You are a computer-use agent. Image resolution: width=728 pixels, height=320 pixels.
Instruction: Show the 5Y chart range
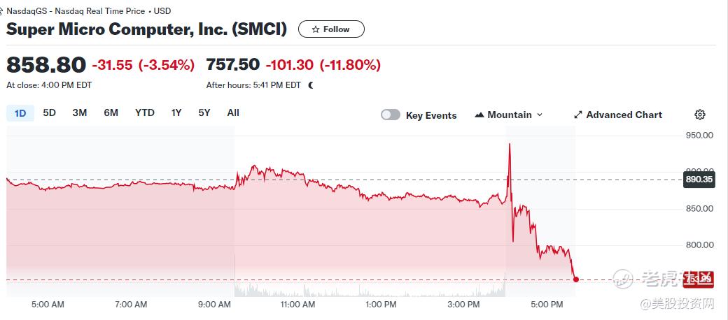pyautogui.click(x=204, y=112)
